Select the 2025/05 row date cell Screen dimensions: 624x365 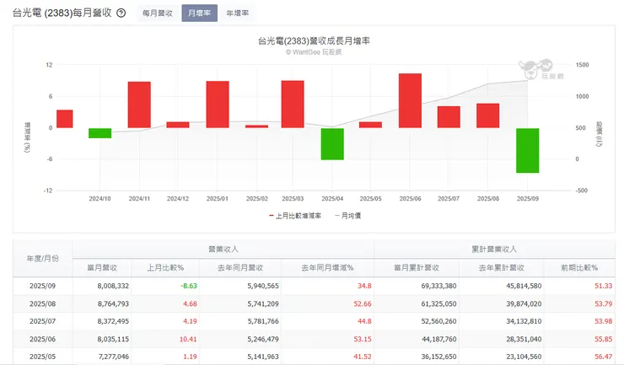pos(42,357)
